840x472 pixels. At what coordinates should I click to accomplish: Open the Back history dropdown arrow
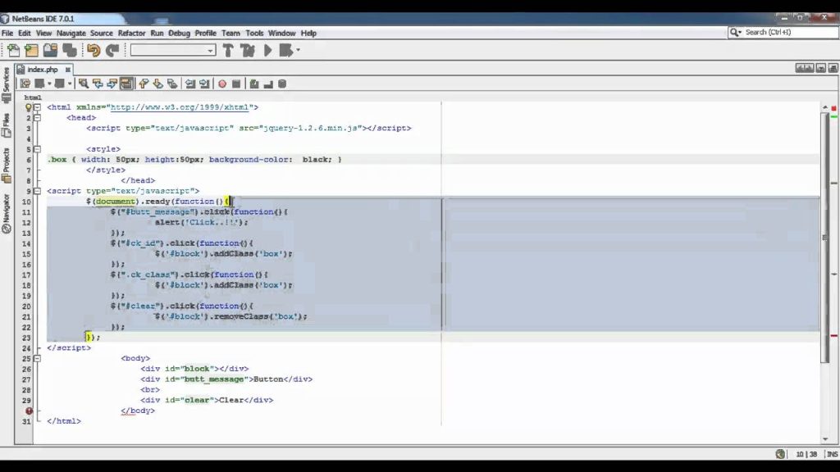[49, 84]
